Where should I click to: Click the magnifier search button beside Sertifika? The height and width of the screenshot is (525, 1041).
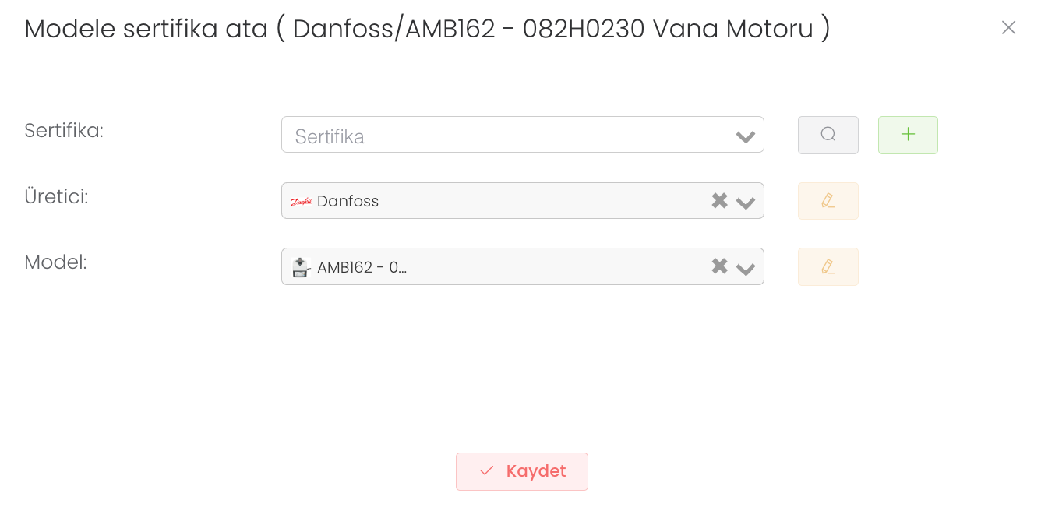pyautogui.click(x=828, y=135)
